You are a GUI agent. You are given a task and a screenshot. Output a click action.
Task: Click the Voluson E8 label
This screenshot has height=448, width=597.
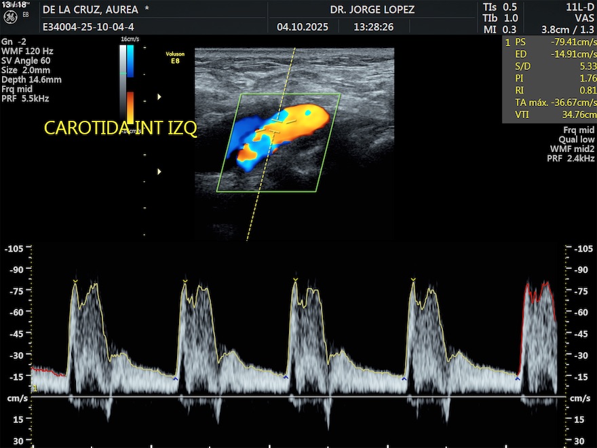[175, 56]
